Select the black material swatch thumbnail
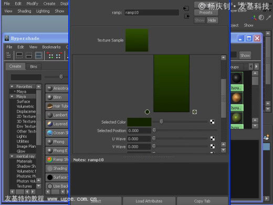 pyautogui.click(x=237, y=78)
